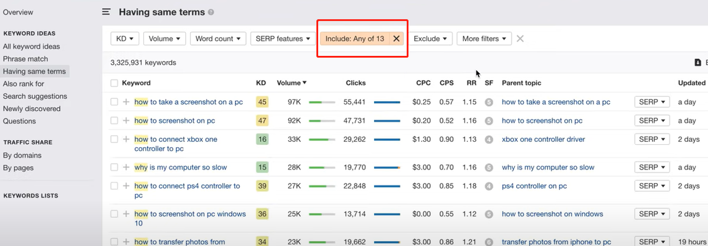The height and width of the screenshot is (246, 708).
Task: Open SERP dropdown for 'how to take a screenshot on a pc'
Action: pyautogui.click(x=652, y=102)
